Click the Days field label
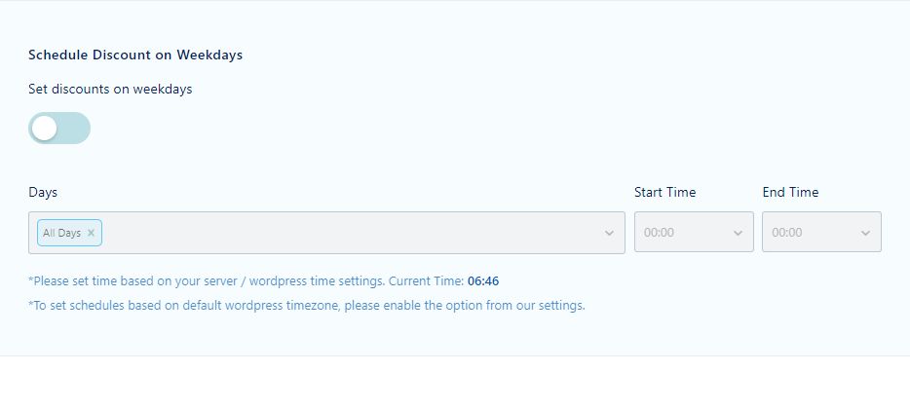Image resolution: width=910 pixels, height=409 pixels. click(43, 193)
